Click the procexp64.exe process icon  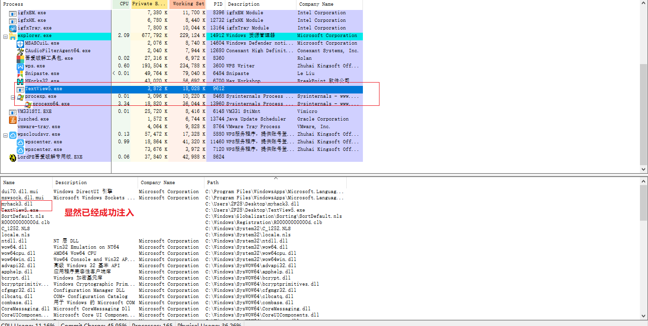(x=28, y=104)
